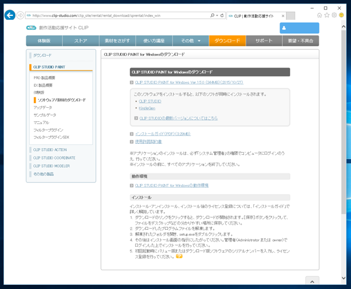
Task: Open アップデータ sidebar link
Action: [43, 107]
